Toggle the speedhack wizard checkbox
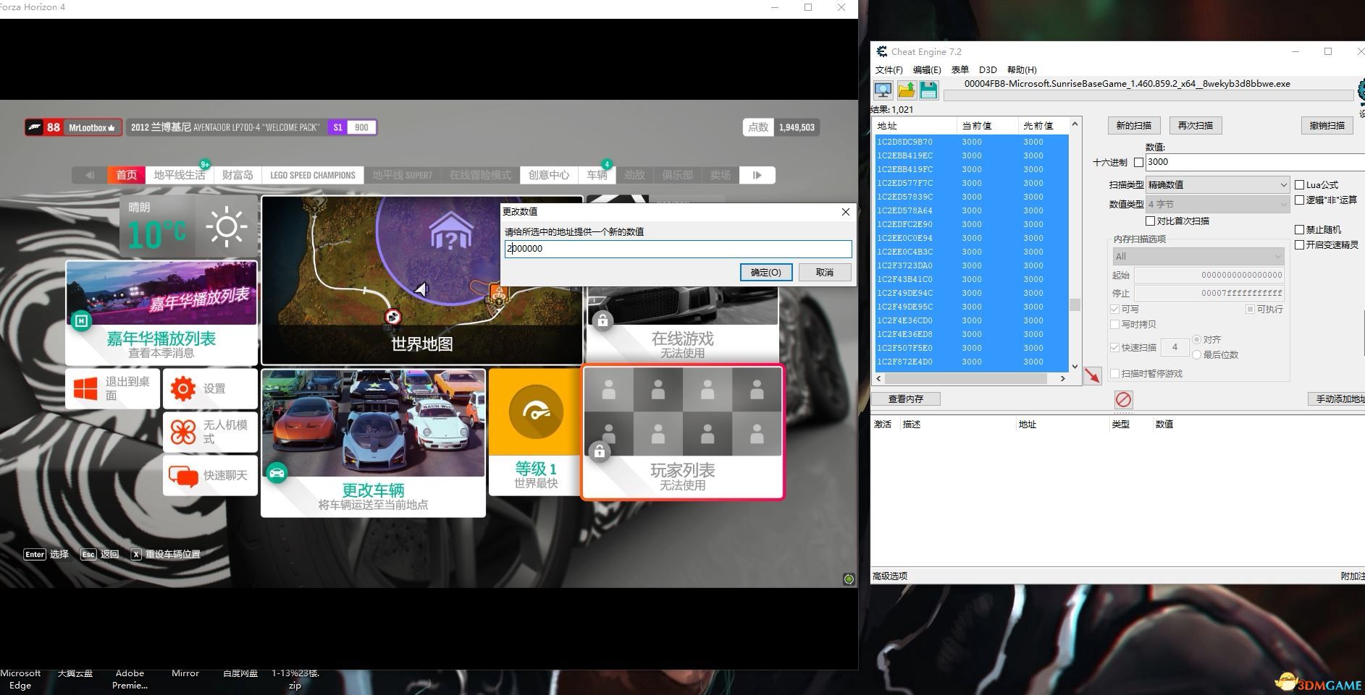 coord(1299,244)
